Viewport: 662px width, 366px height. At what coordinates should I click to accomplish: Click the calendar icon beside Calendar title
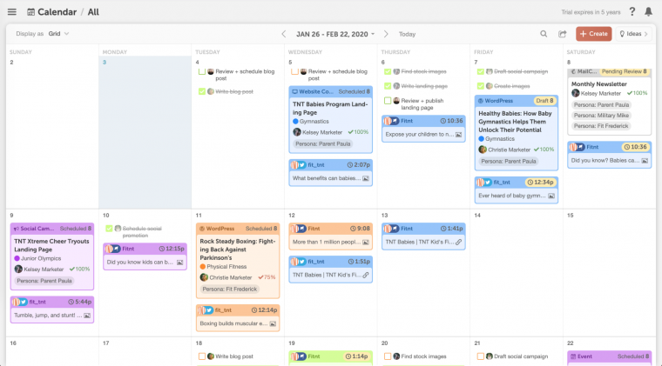click(x=30, y=12)
